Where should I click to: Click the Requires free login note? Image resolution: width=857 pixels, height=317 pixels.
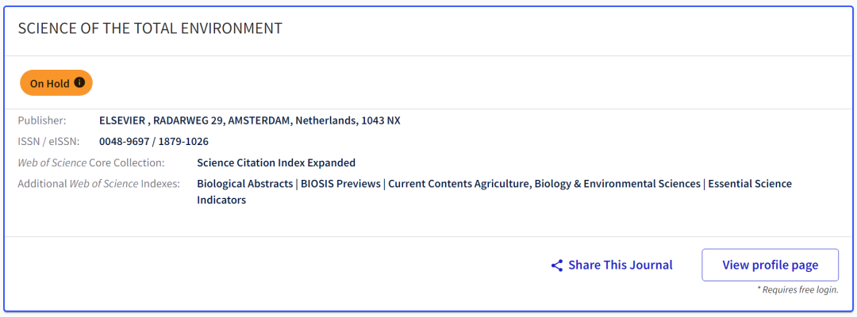tap(797, 290)
